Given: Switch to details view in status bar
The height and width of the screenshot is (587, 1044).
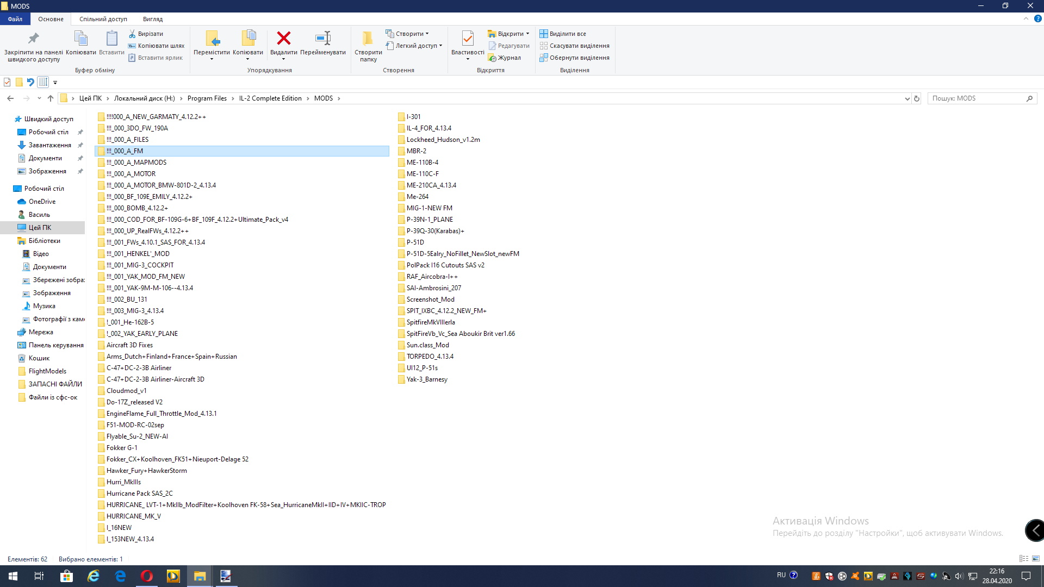Looking at the screenshot, I should tap(1024, 559).
